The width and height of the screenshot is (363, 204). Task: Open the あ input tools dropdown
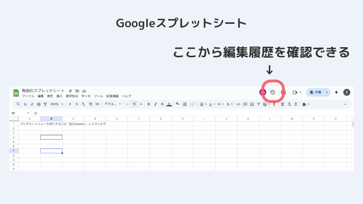coord(306,104)
